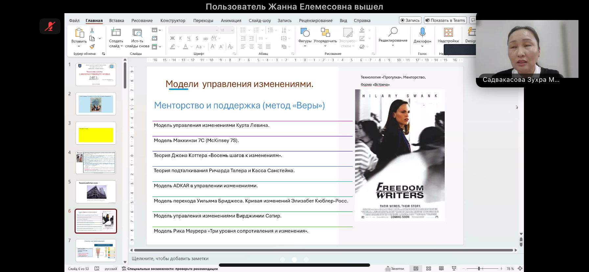Toggle Align Right paragraph alignment
The width and height of the screenshot is (589, 272).
pos(260,47)
